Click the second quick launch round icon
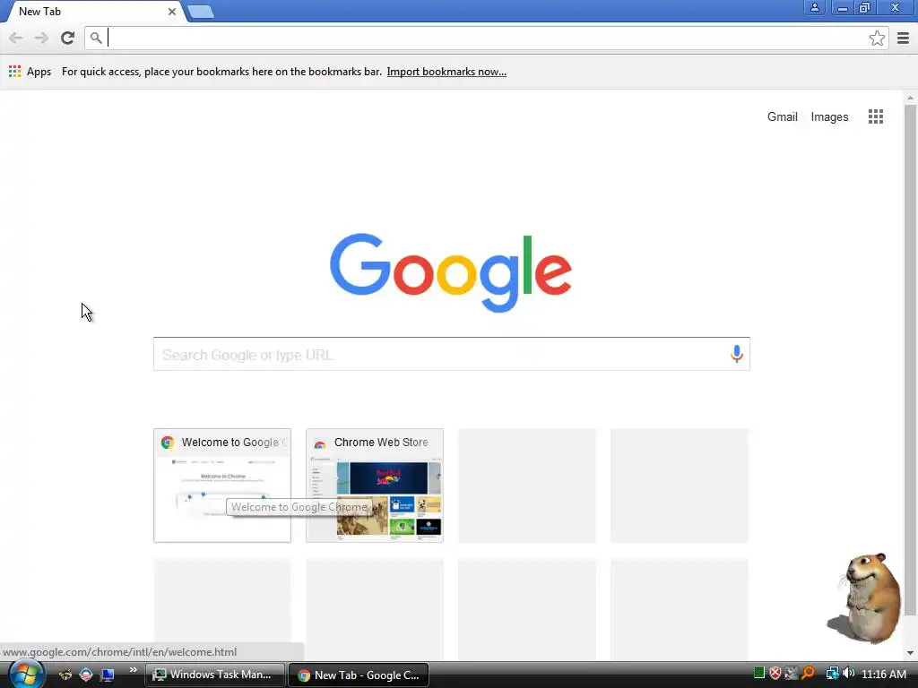The image size is (918, 688). [86, 675]
